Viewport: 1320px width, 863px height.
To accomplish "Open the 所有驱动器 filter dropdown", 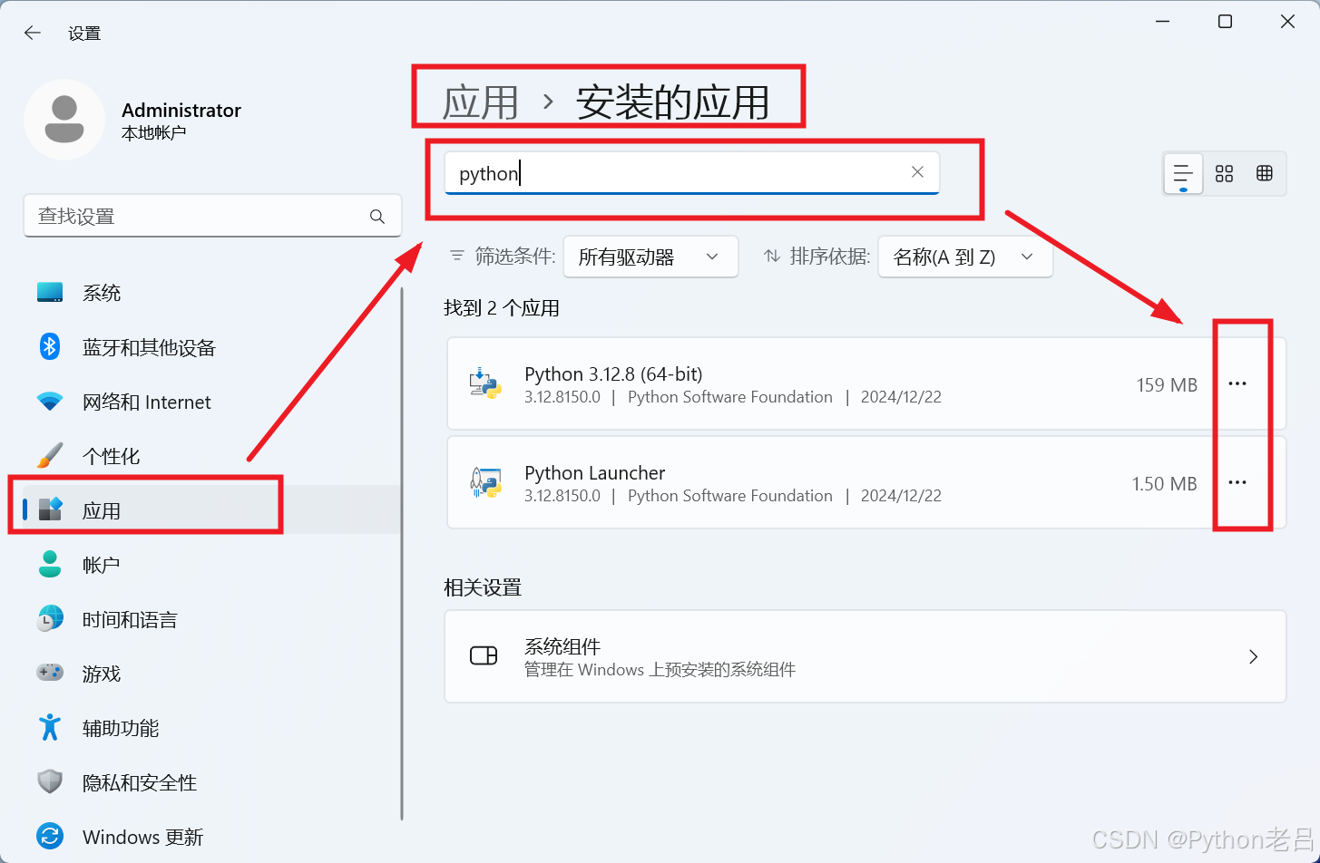I will tap(650, 257).
